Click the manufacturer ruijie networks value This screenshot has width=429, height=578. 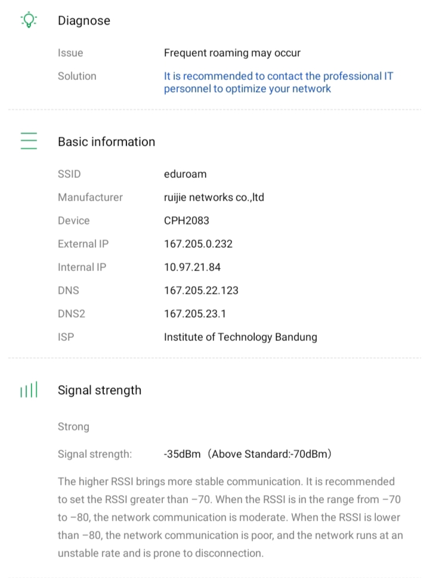click(x=214, y=197)
